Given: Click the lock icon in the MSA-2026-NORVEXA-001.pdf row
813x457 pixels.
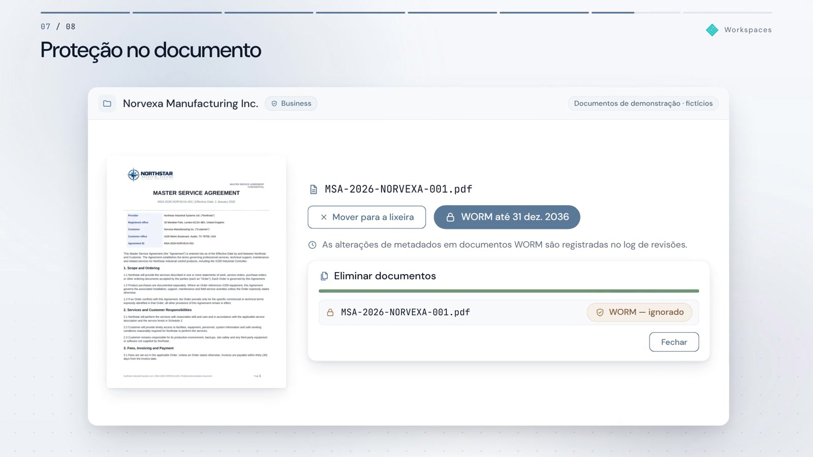Looking at the screenshot, I should 330,313.
